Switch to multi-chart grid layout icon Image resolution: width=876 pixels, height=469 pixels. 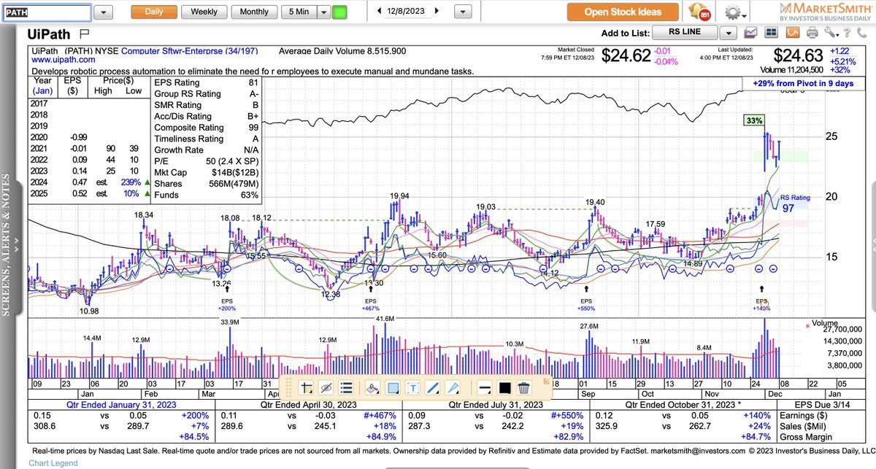[x=772, y=33]
